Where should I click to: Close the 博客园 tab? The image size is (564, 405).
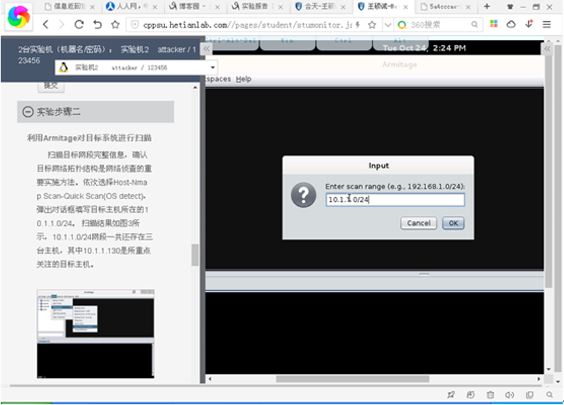pyautogui.click(x=217, y=7)
